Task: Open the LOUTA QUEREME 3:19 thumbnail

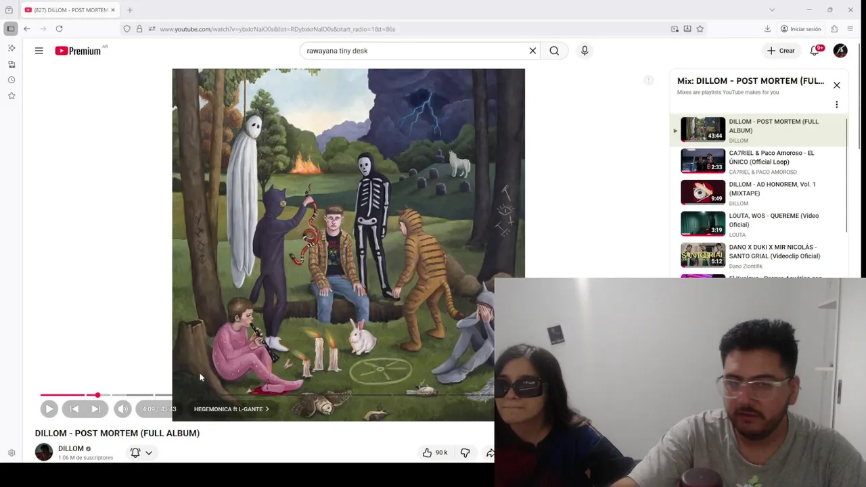Action: 703,224
